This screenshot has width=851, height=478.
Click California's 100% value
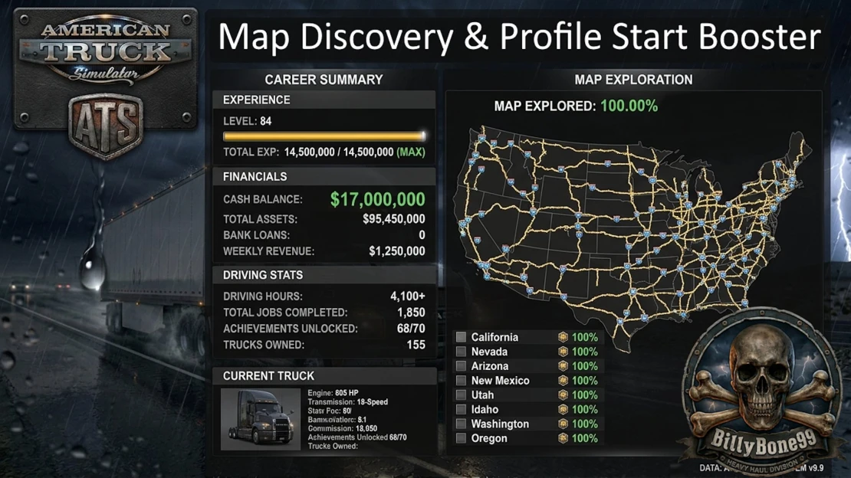(x=584, y=337)
